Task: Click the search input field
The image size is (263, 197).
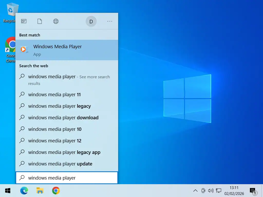Action: coord(67,178)
